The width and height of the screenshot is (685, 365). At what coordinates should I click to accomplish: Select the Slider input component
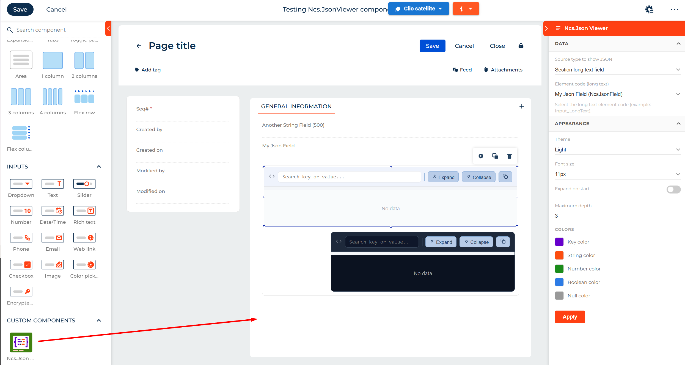coord(84,184)
